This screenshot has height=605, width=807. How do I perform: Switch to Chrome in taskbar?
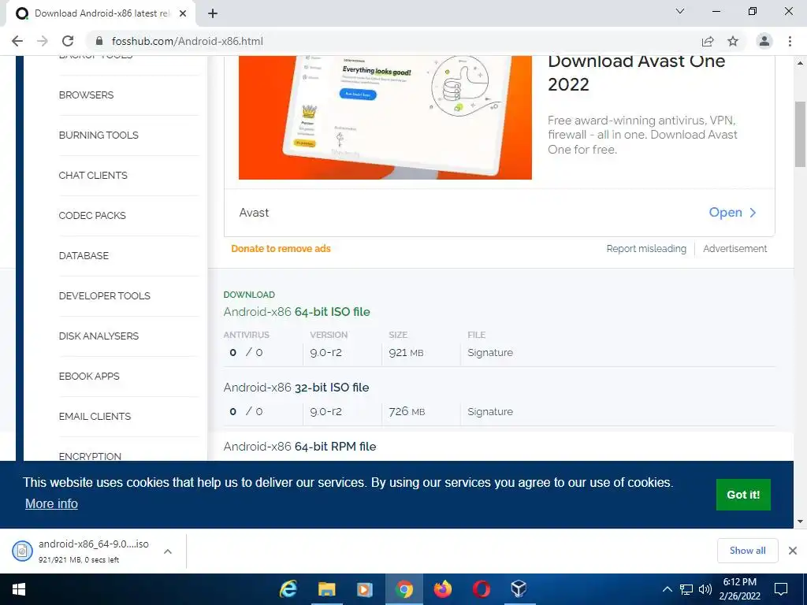click(404, 589)
